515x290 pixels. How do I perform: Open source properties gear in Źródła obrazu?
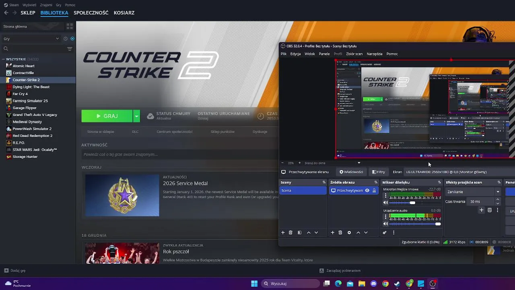point(349,232)
